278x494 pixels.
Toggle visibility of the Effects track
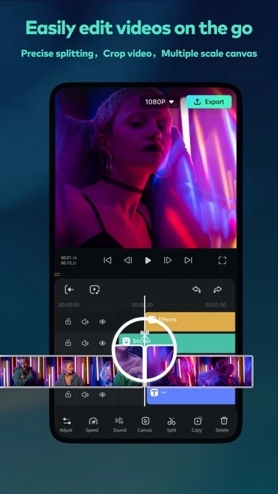coord(102,322)
